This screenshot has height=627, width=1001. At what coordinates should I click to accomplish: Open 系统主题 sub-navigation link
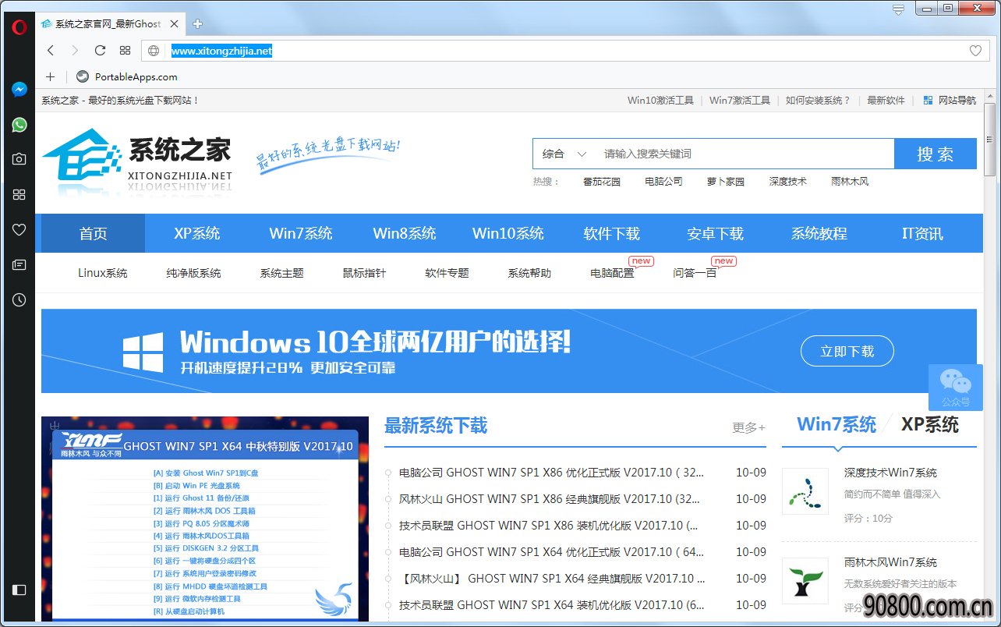click(x=281, y=273)
